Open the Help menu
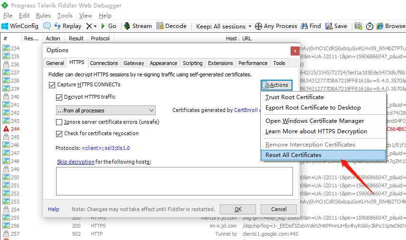 coord(105,16)
